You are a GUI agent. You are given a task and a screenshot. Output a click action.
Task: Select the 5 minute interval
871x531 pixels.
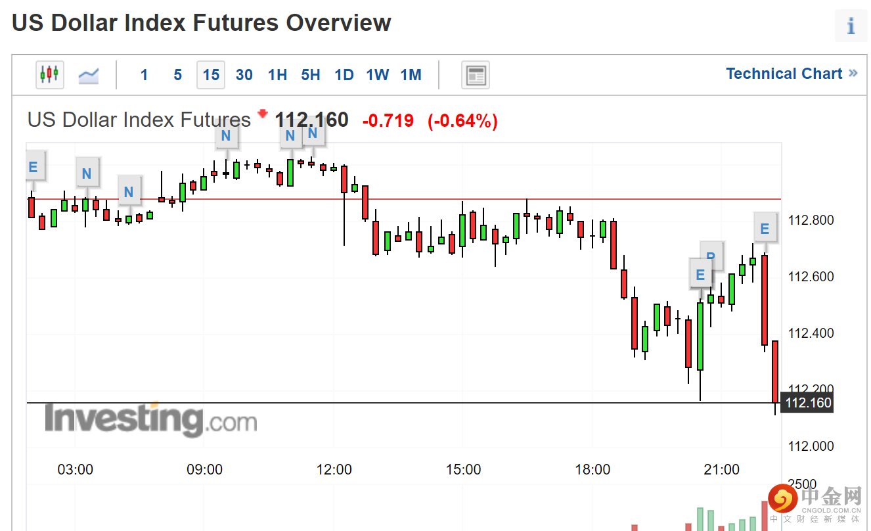[x=177, y=75]
